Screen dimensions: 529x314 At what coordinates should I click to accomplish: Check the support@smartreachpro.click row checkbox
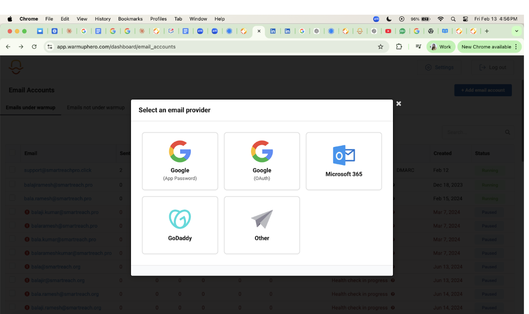[12, 170]
